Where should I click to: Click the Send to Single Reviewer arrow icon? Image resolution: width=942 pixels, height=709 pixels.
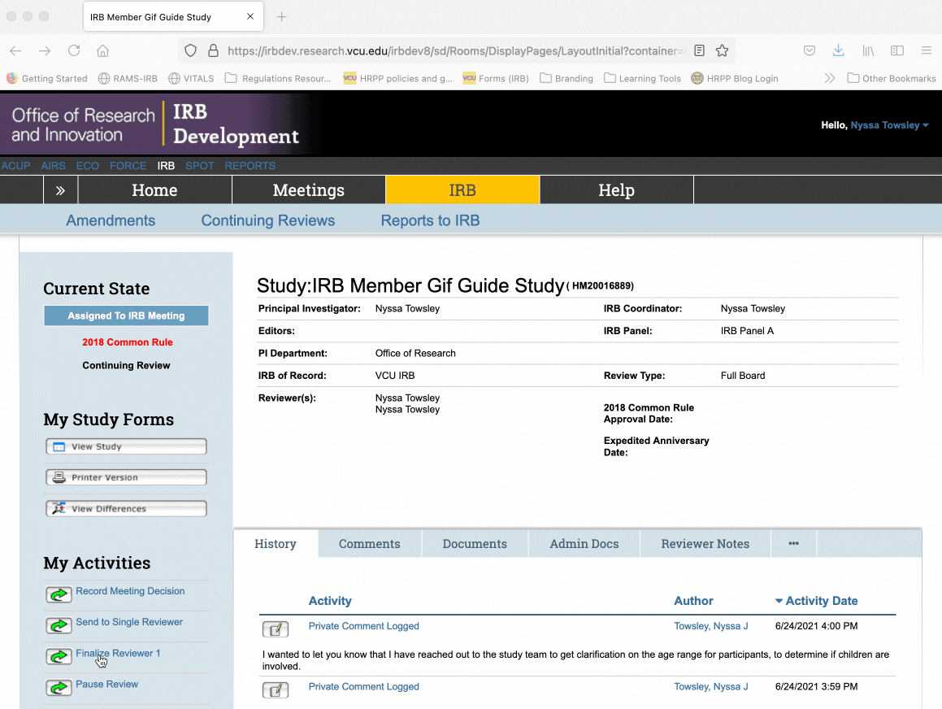pos(59,626)
